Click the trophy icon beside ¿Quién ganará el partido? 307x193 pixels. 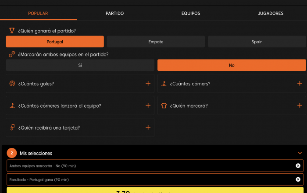[12, 31]
